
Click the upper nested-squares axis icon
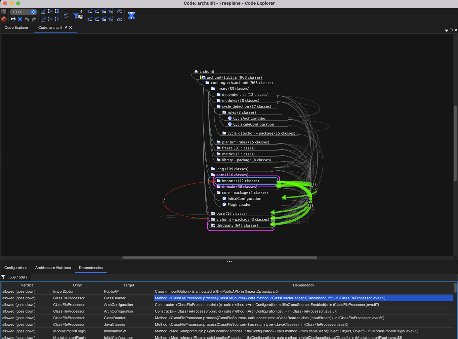pyautogui.click(x=43, y=12)
